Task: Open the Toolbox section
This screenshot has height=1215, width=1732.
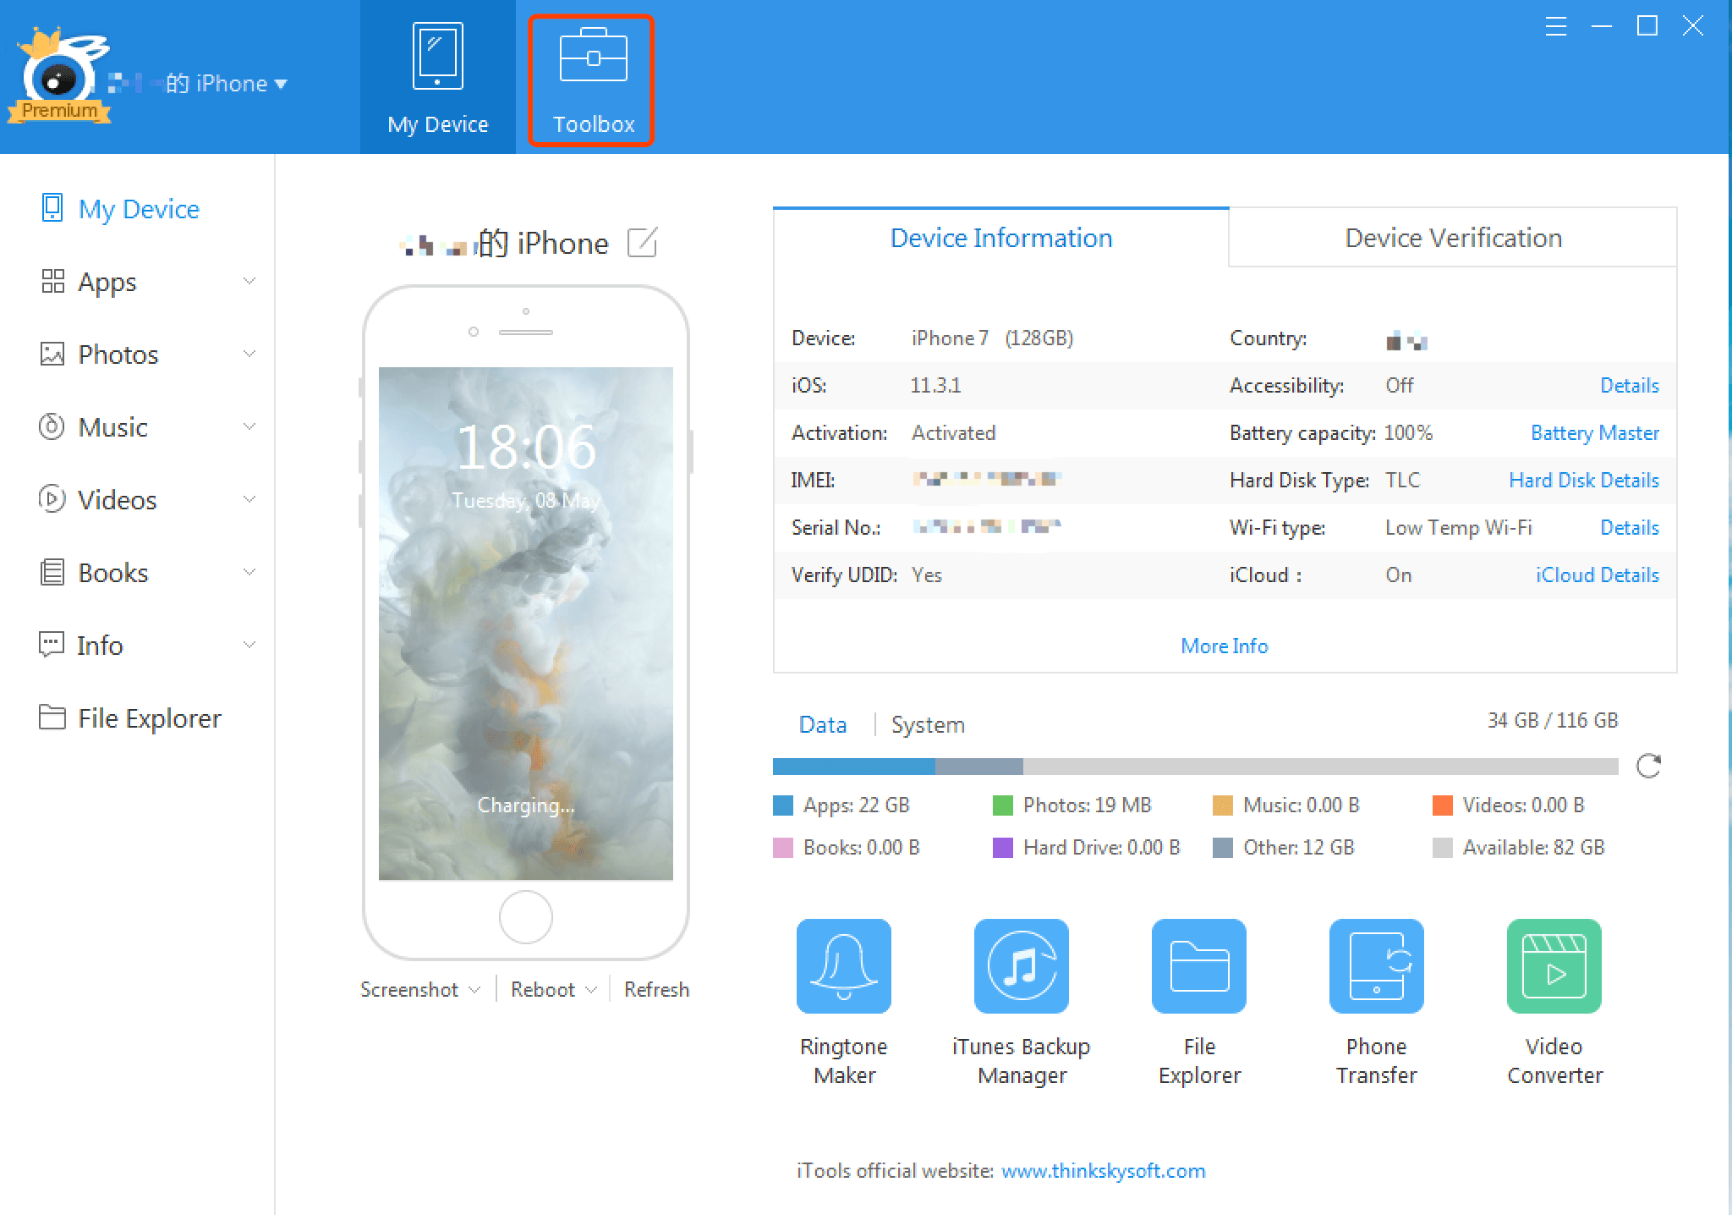Action: click(592, 80)
